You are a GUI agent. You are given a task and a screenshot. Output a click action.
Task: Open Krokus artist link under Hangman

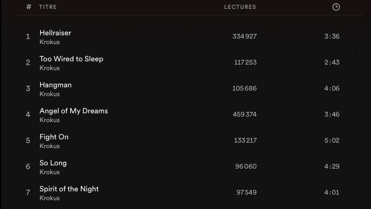(x=50, y=94)
